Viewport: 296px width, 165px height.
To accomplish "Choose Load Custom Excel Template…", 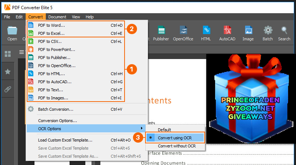I will click(x=87, y=140).
